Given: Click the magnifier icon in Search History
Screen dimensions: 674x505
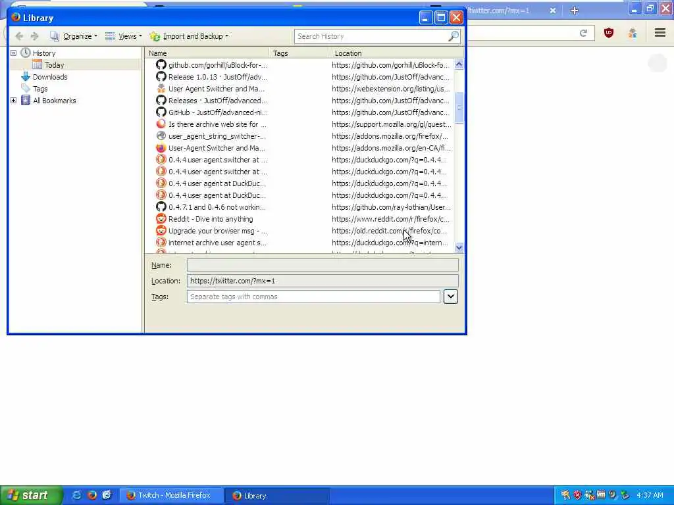Looking at the screenshot, I should pos(453,37).
